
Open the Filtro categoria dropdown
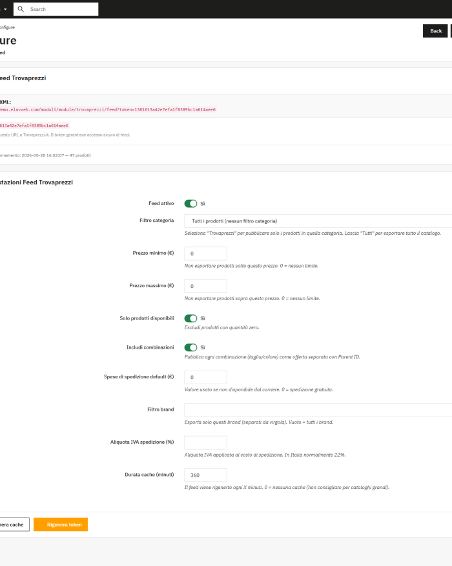[x=318, y=221]
